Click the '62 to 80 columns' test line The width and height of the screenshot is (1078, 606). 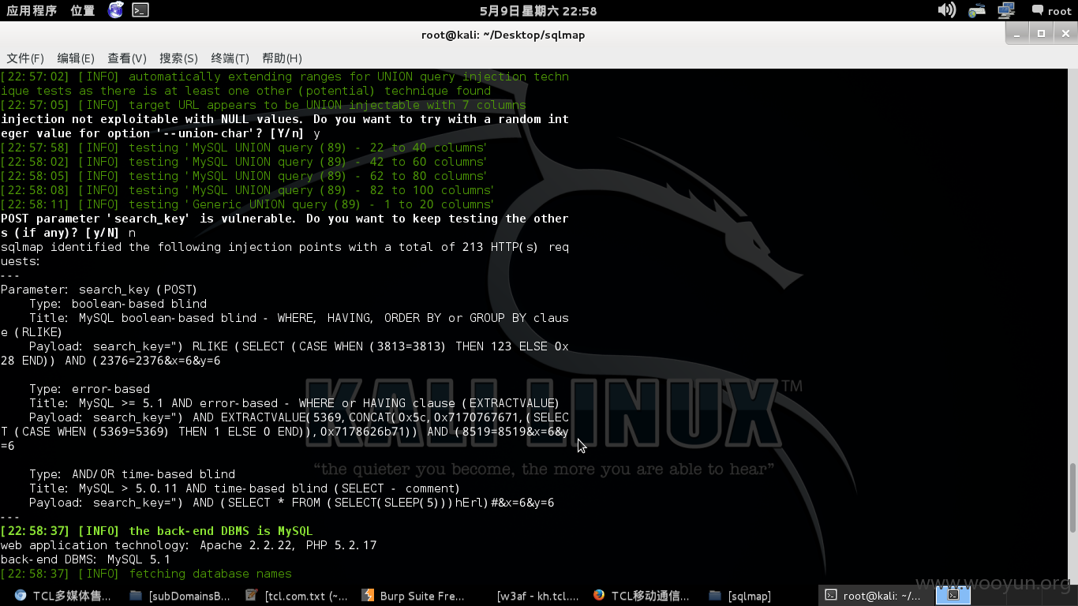pos(244,176)
